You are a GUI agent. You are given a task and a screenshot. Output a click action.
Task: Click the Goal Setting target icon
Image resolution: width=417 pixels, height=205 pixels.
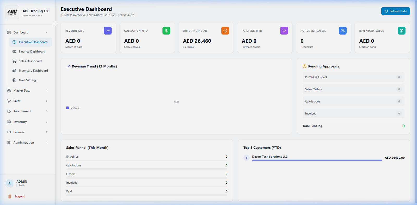[14, 80]
